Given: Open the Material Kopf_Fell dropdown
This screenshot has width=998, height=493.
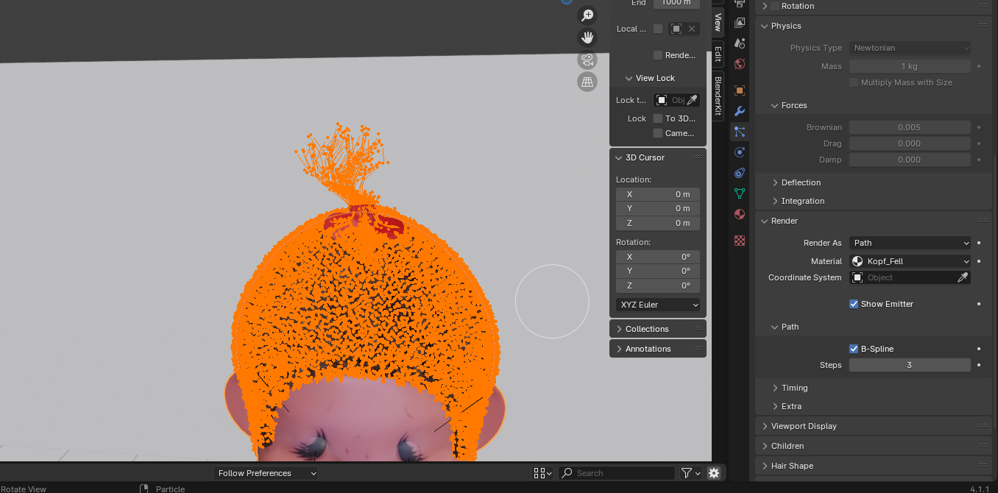Looking at the screenshot, I should [910, 261].
